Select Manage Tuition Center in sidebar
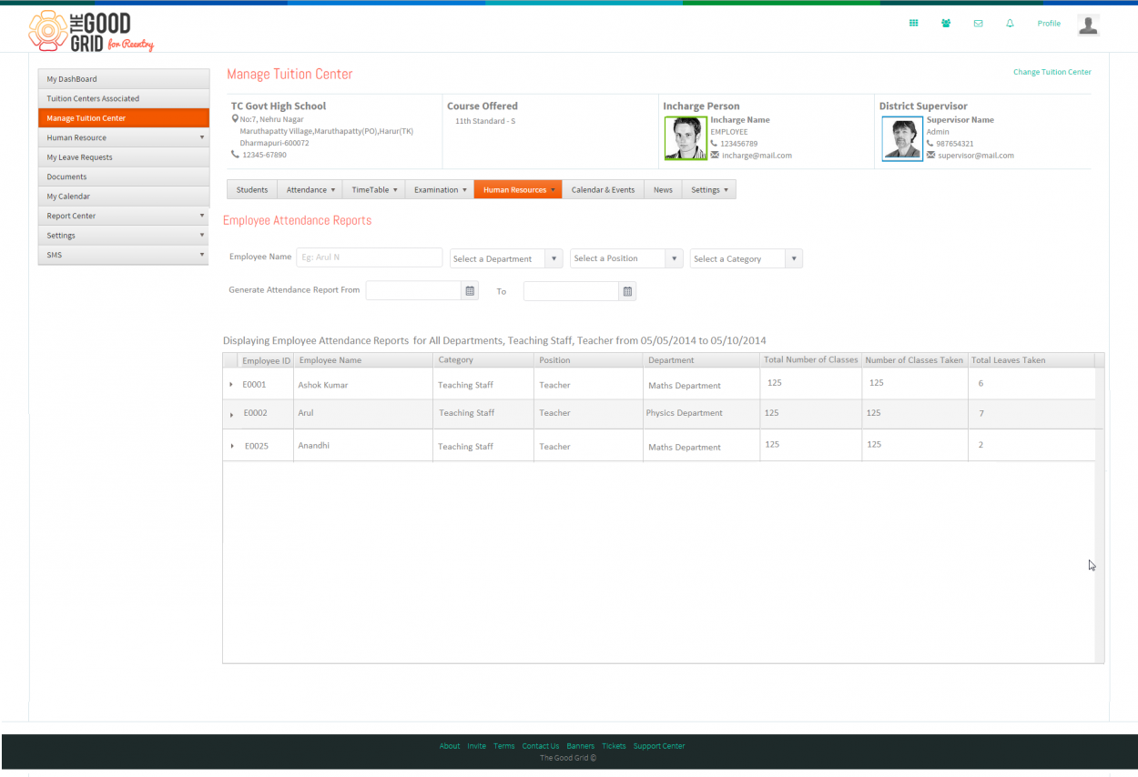 [x=124, y=118]
